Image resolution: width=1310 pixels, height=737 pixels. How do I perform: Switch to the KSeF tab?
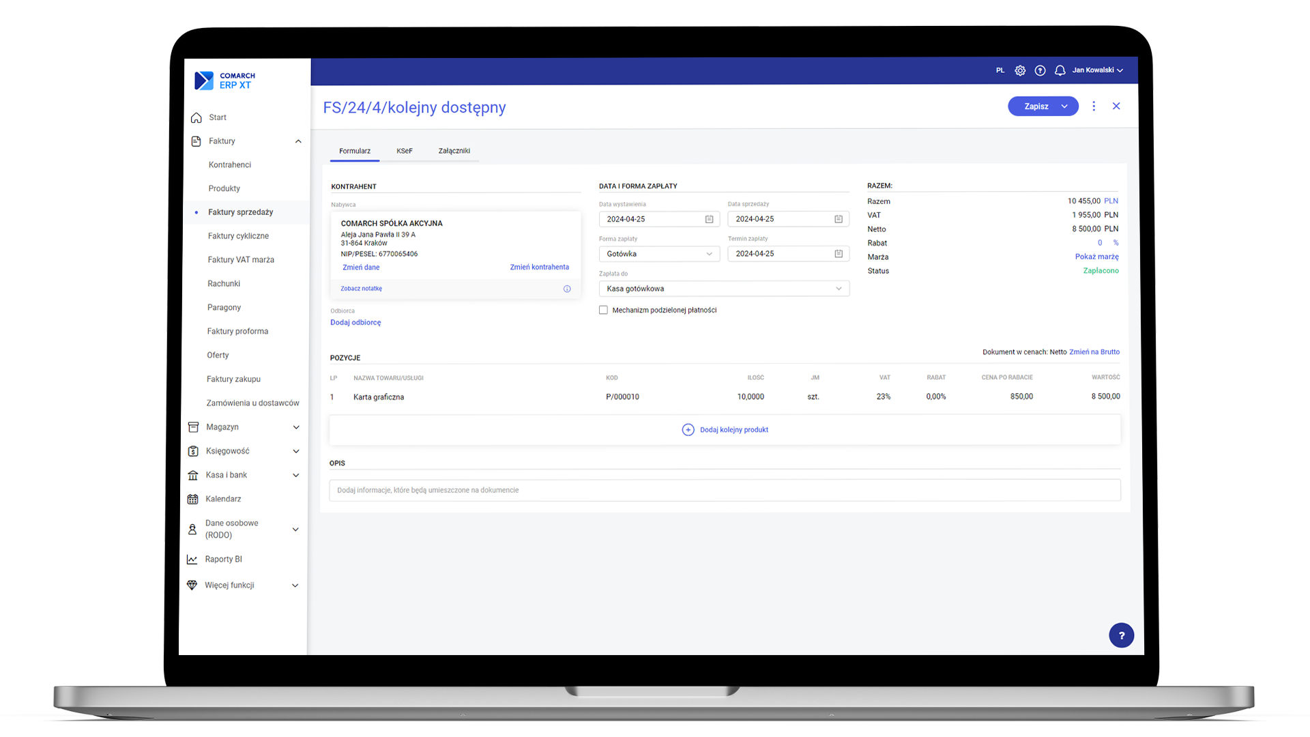click(x=405, y=151)
